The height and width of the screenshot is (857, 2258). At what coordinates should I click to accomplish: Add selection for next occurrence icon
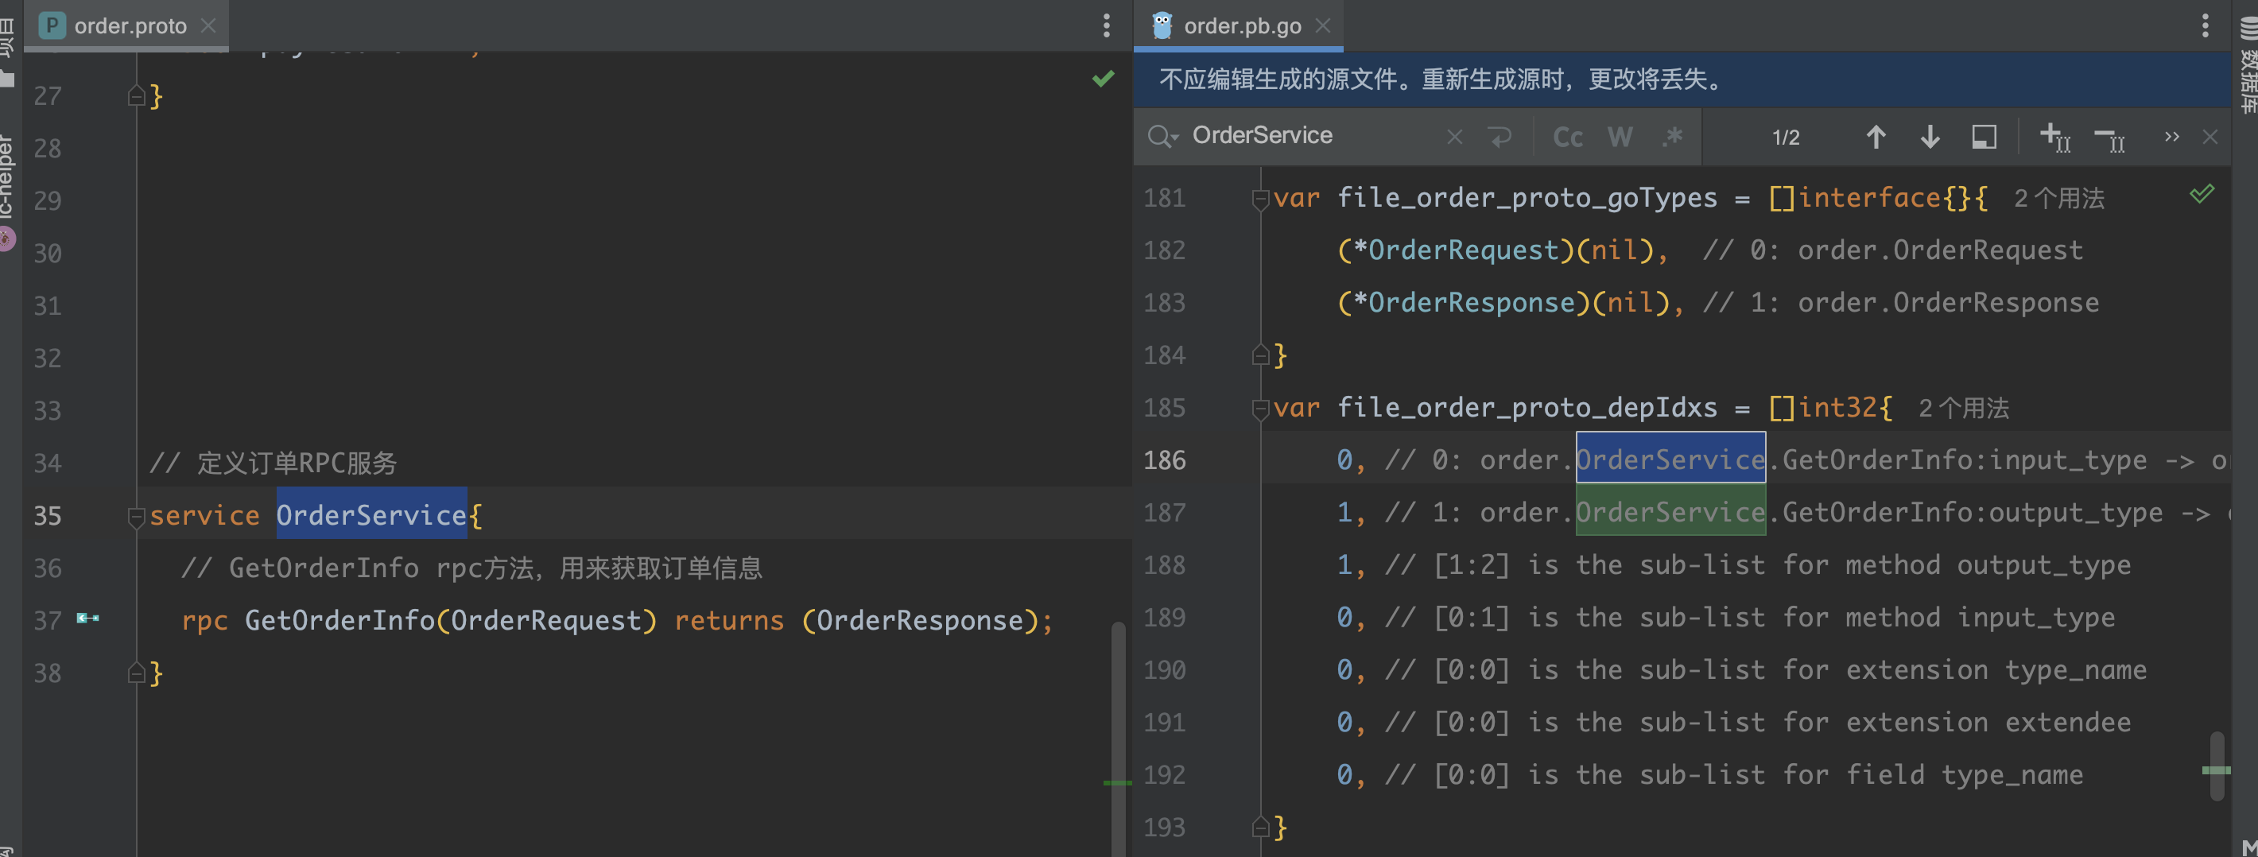tap(2054, 137)
